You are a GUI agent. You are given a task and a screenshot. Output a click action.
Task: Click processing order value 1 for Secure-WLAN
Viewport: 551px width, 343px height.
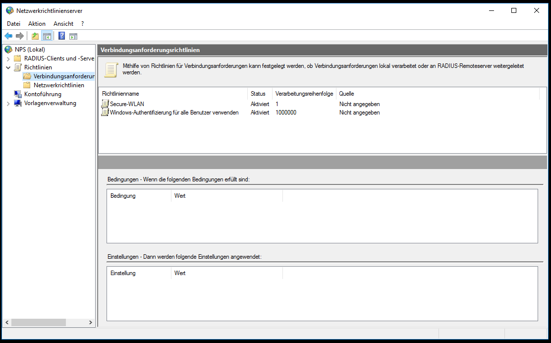(x=277, y=104)
